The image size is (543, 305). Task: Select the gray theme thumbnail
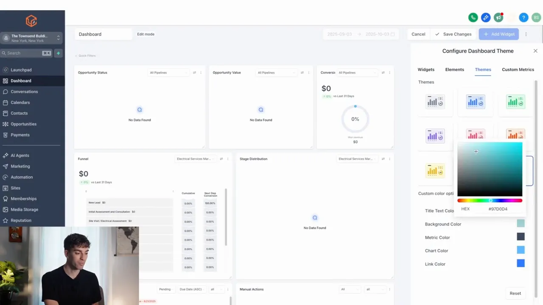(x=435, y=102)
